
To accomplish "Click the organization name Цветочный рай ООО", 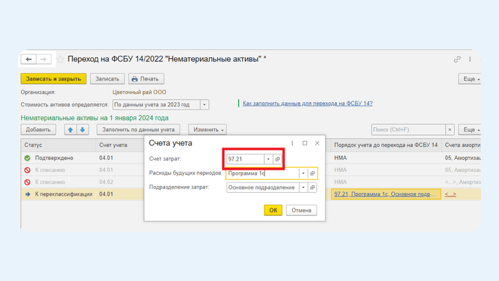I will [x=139, y=92].
